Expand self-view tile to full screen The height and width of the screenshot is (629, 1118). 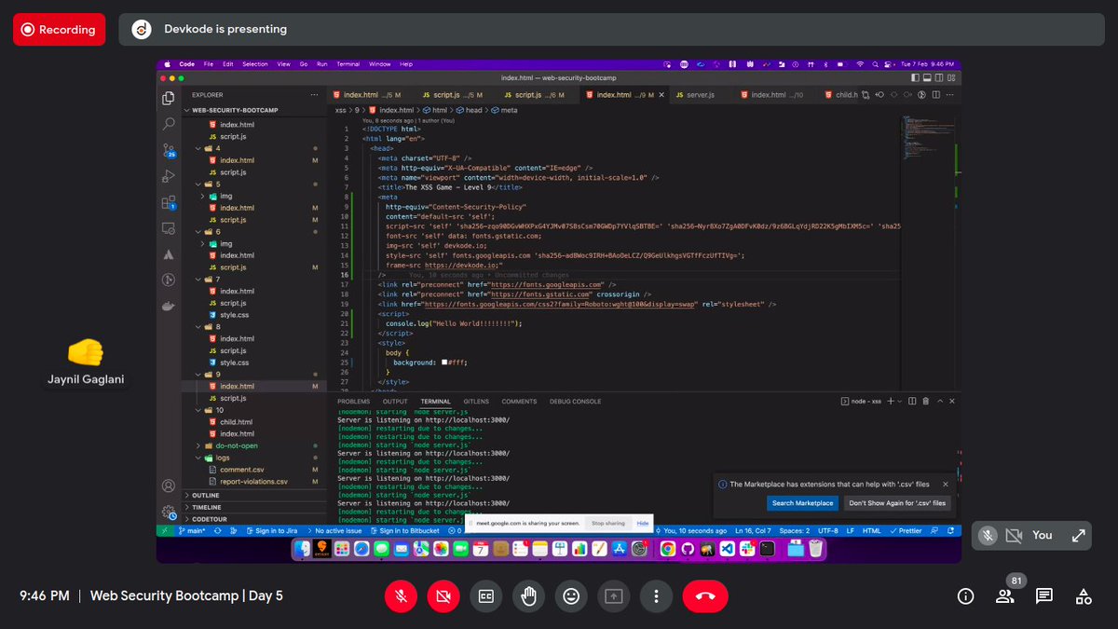pos(1078,535)
